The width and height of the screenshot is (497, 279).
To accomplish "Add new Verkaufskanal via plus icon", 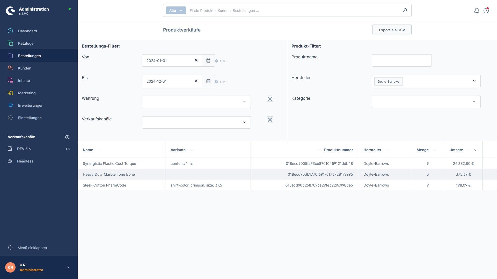I will click(x=67, y=137).
